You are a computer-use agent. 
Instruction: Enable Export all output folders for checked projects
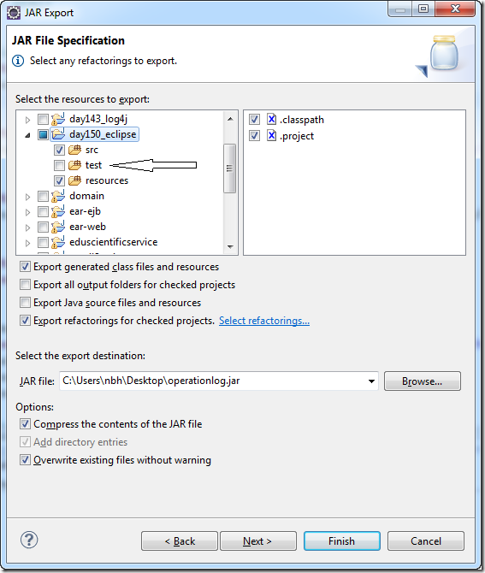click(x=25, y=284)
